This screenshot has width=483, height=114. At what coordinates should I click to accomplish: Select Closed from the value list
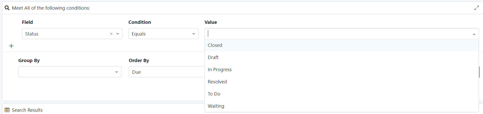[215, 45]
